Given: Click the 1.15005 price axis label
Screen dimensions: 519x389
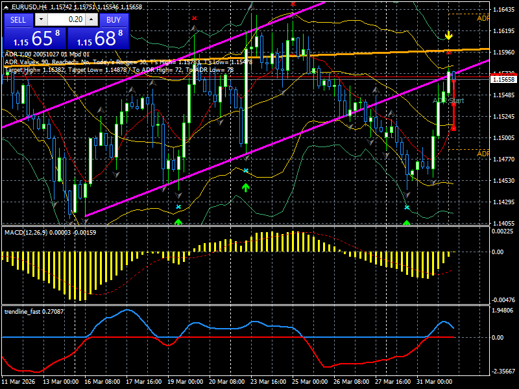Looking at the screenshot, I should (504, 138).
